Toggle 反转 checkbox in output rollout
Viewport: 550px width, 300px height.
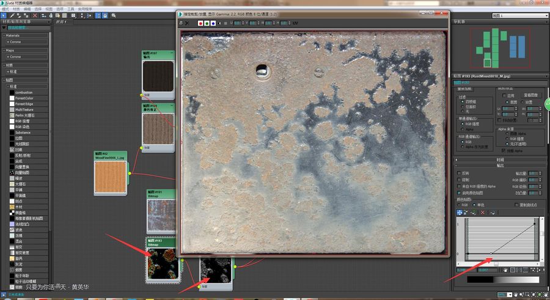click(459, 173)
